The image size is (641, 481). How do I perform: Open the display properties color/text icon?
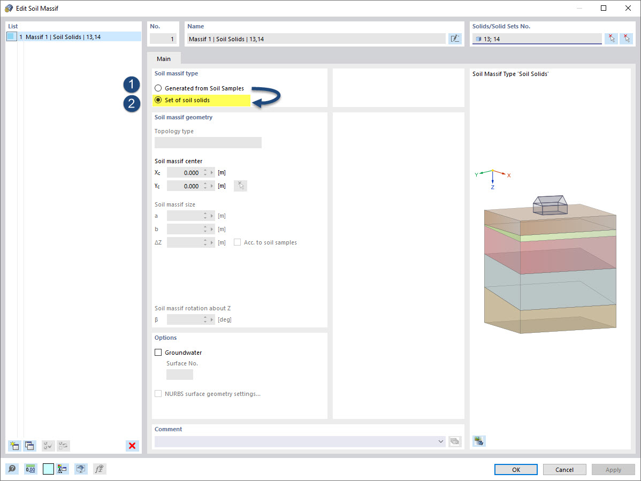pyautogui.click(x=62, y=469)
